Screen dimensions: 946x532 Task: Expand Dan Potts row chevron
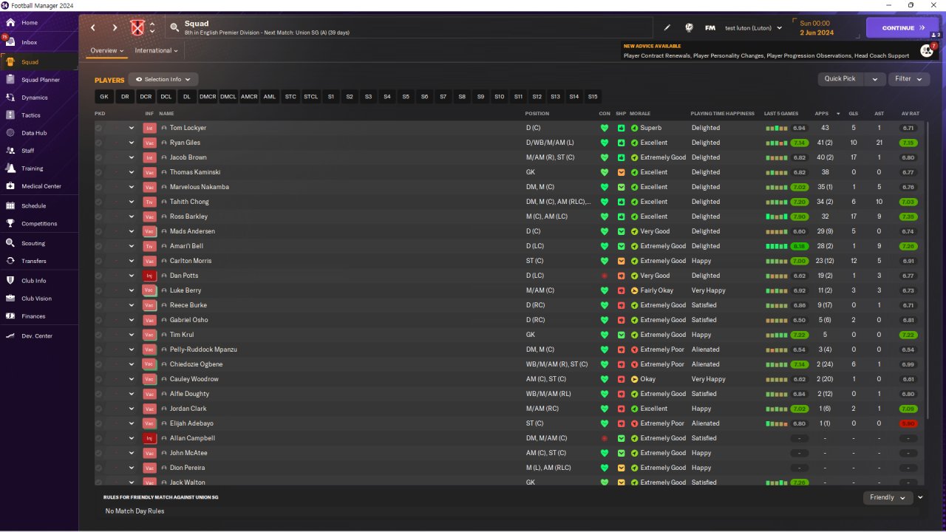(x=132, y=276)
